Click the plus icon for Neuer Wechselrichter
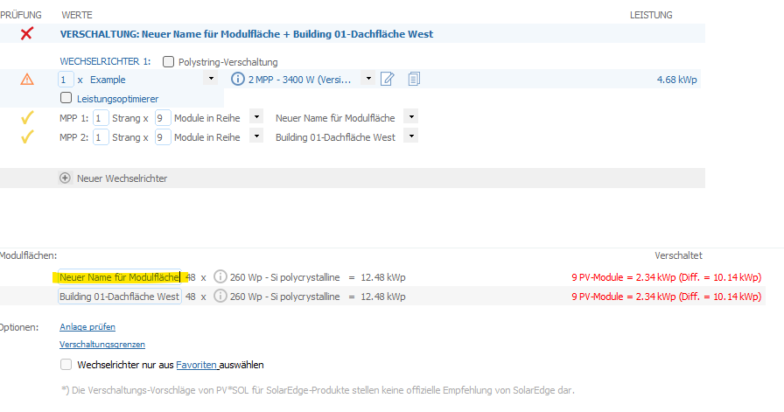 point(65,178)
